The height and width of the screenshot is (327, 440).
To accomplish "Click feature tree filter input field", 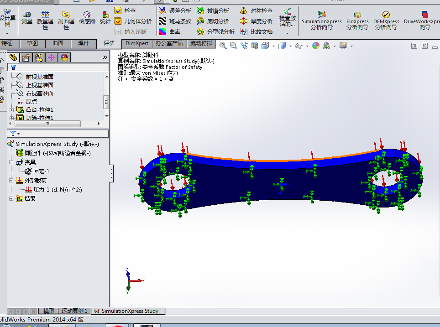I will (58, 67).
